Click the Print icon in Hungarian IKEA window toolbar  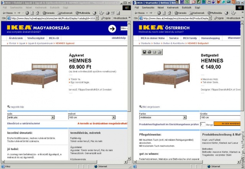[x=108, y=13]
